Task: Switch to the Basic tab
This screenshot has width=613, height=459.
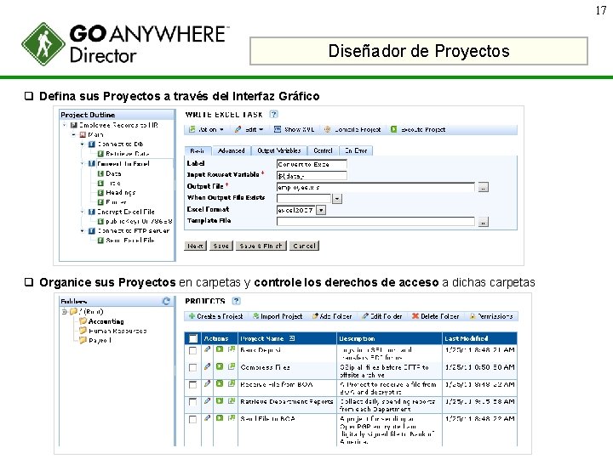Action: coord(198,150)
